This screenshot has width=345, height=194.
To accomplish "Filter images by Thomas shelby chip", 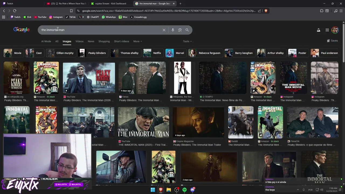I will coord(126,53).
